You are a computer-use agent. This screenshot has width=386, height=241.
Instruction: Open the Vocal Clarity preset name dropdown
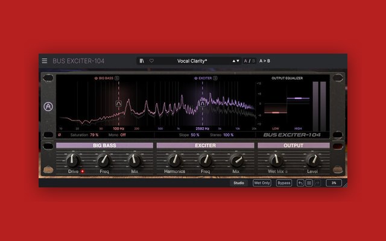(192, 61)
